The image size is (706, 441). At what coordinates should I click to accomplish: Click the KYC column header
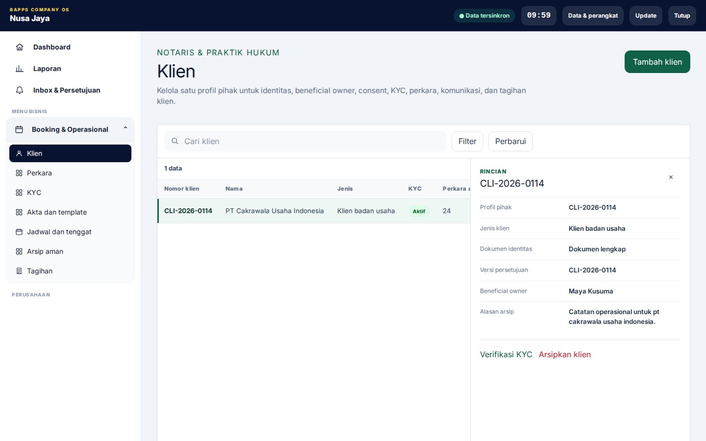coord(415,189)
